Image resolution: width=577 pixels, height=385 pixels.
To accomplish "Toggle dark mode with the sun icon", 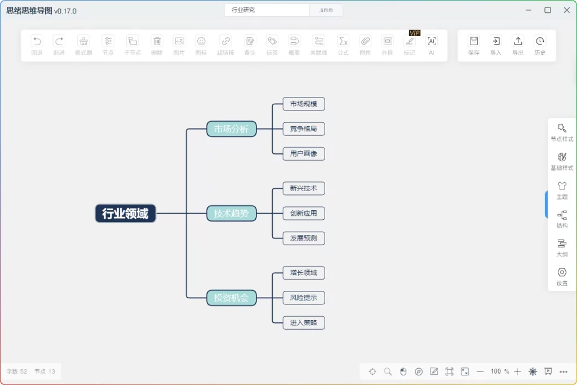I will (532, 371).
